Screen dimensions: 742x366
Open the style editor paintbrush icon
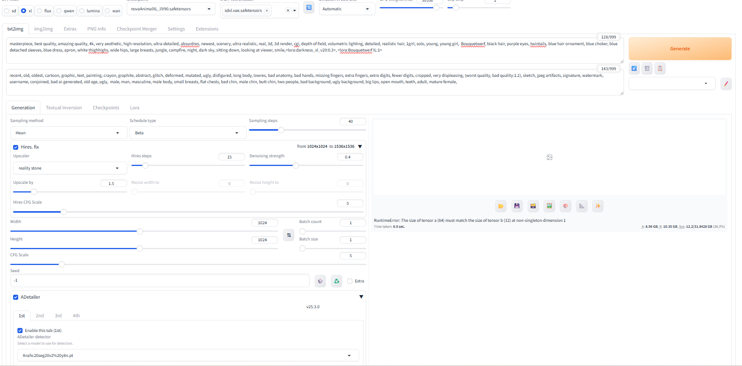[726, 84]
